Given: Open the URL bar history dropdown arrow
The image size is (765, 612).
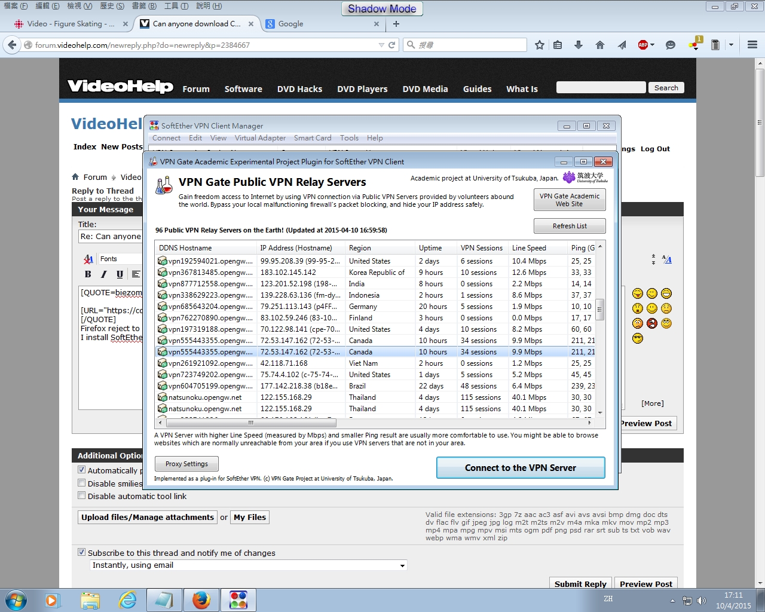Looking at the screenshot, I should tap(381, 45).
